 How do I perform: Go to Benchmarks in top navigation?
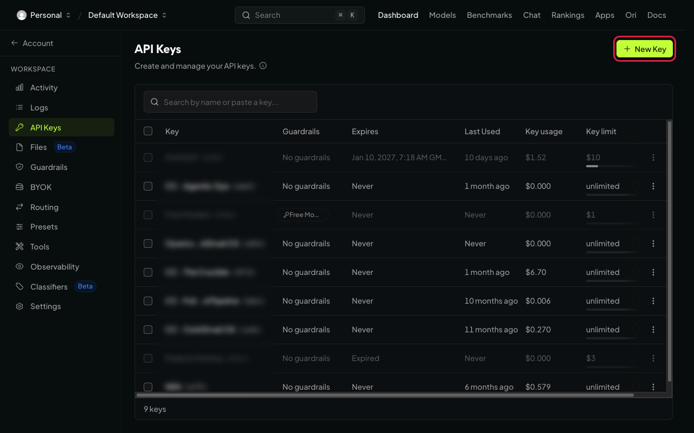point(490,15)
